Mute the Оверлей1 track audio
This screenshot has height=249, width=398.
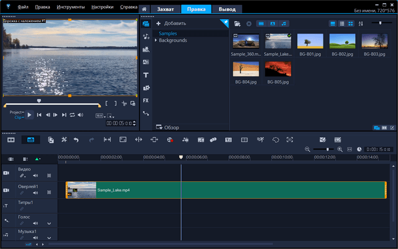pos(35,192)
